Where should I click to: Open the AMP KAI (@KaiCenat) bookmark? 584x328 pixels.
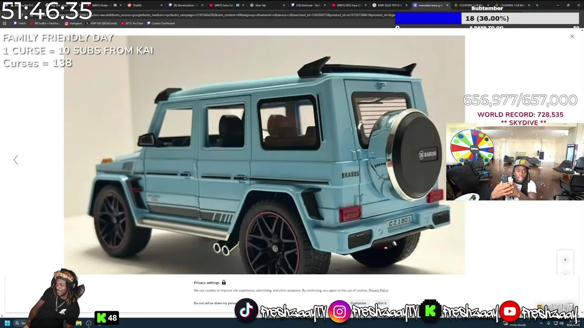[x=101, y=23]
